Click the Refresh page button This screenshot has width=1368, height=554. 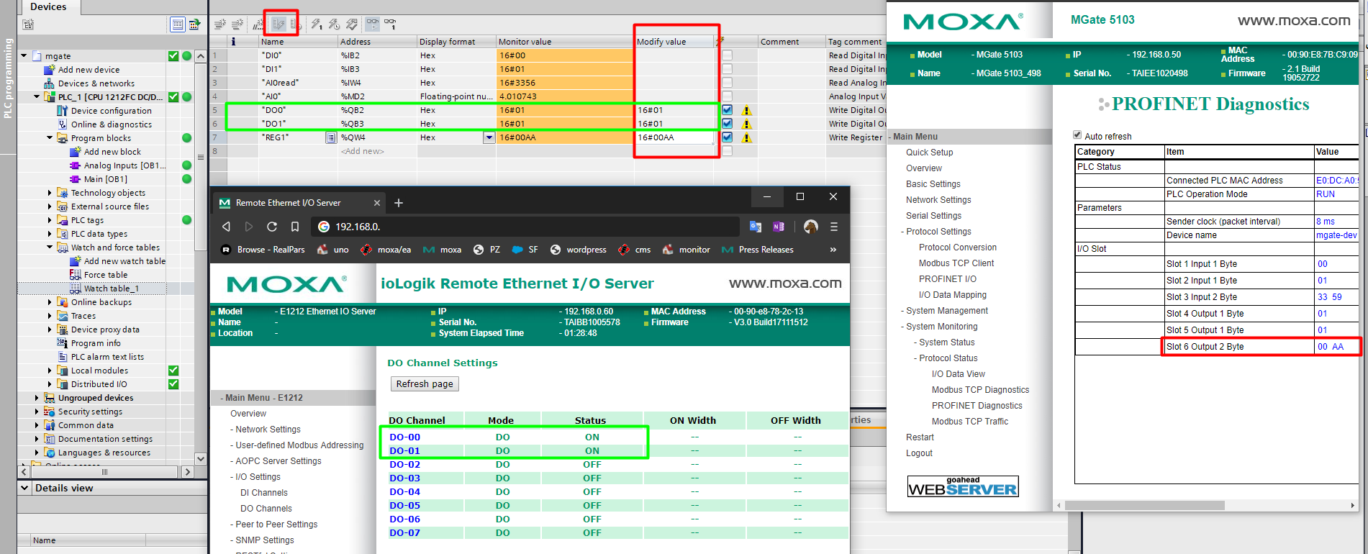pyautogui.click(x=425, y=383)
